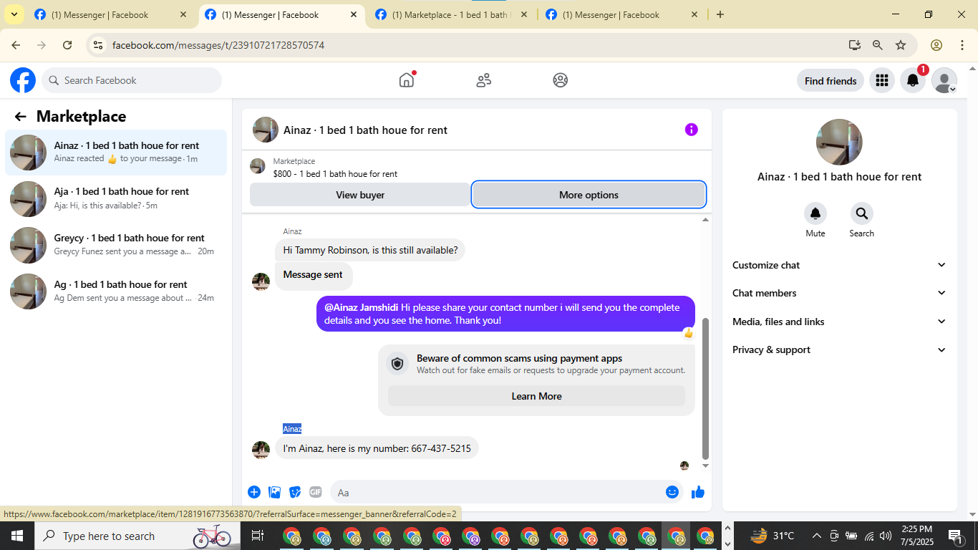This screenshot has height=550, width=978.
Task: Open Greycy conversation in list
Action: [116, 245]
